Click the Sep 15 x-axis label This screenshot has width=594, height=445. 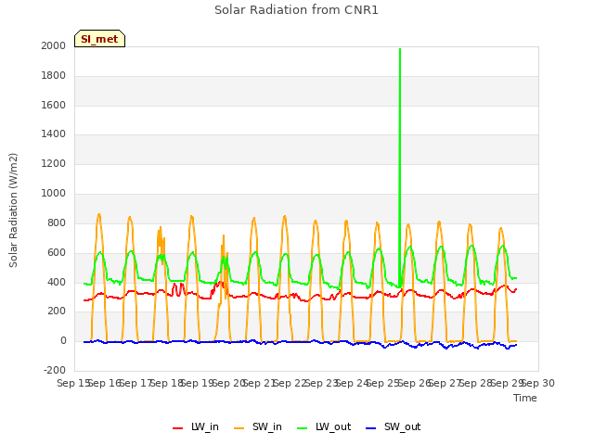(x=72, y=383)
